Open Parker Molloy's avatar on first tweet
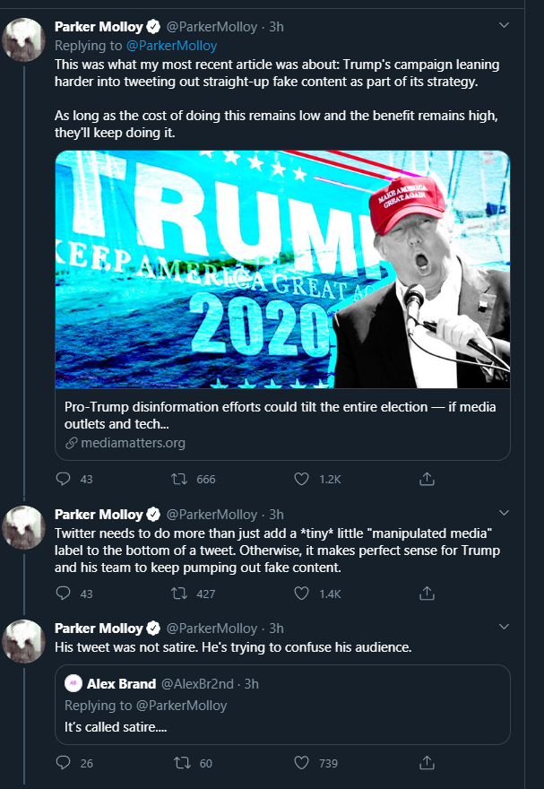Viewport: 544px width, 789px height. pos(23,39)
